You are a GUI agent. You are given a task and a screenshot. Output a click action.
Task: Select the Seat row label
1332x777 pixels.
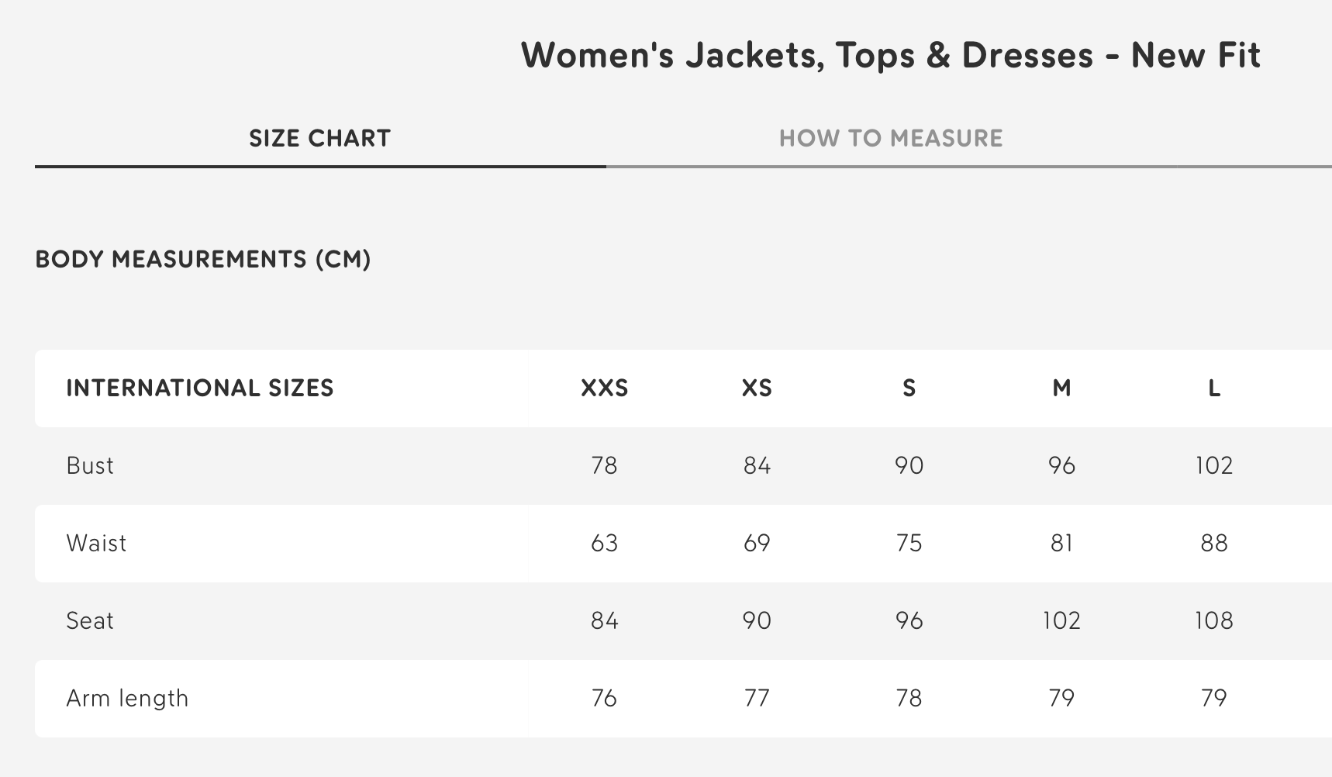pos(90,620)
